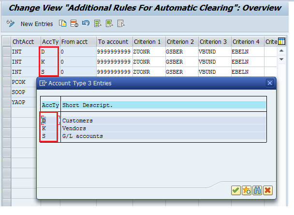
Task: Copy As icon in toolbar
Action: pyautogui.click(x=63, y=24)
